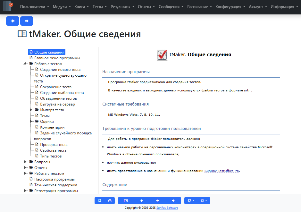
Task: Open the brightness settings dropdown at the bottom
Action: click(203, 200)
